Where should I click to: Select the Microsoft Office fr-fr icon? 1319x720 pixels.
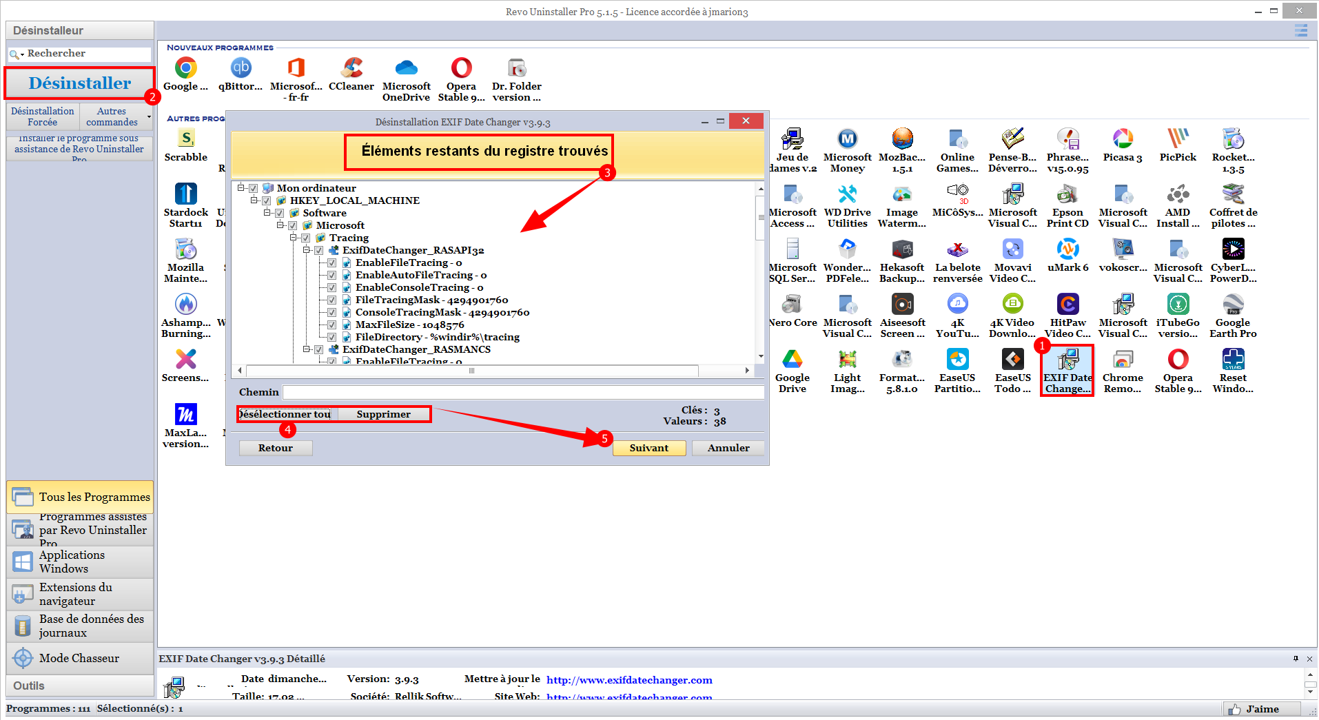pos(296,68)
